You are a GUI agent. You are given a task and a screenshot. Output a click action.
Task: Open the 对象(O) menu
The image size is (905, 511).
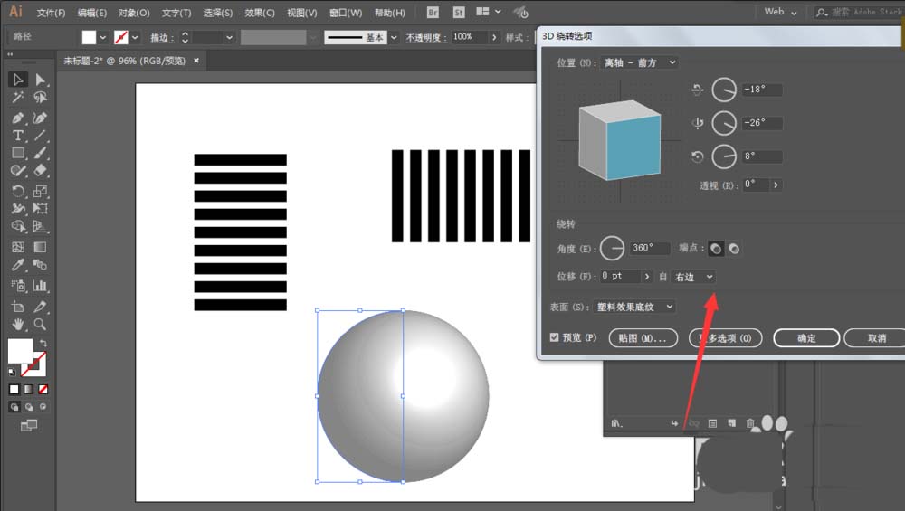134,13
